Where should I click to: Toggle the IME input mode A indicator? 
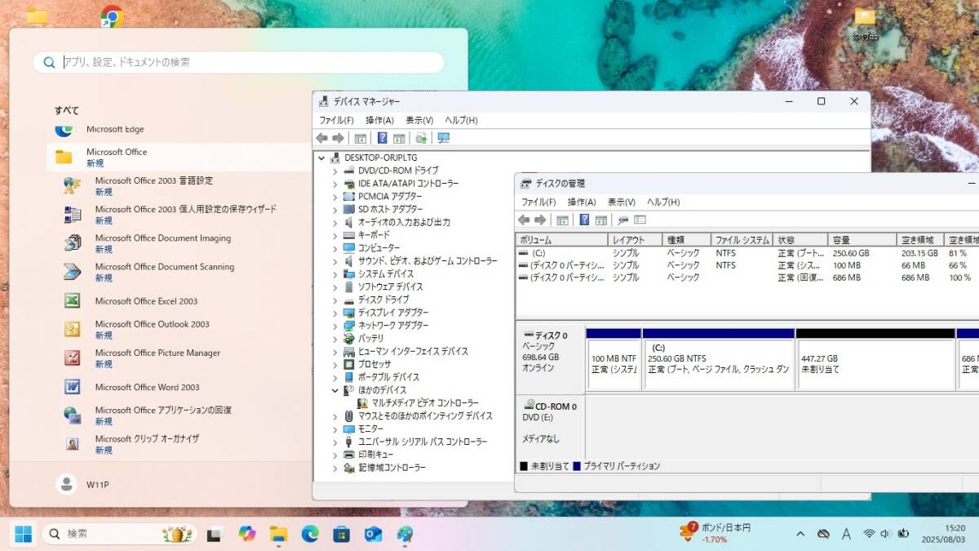(846, 534)
